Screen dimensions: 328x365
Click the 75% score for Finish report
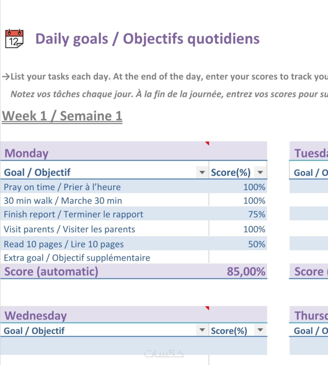coord(257,214)
